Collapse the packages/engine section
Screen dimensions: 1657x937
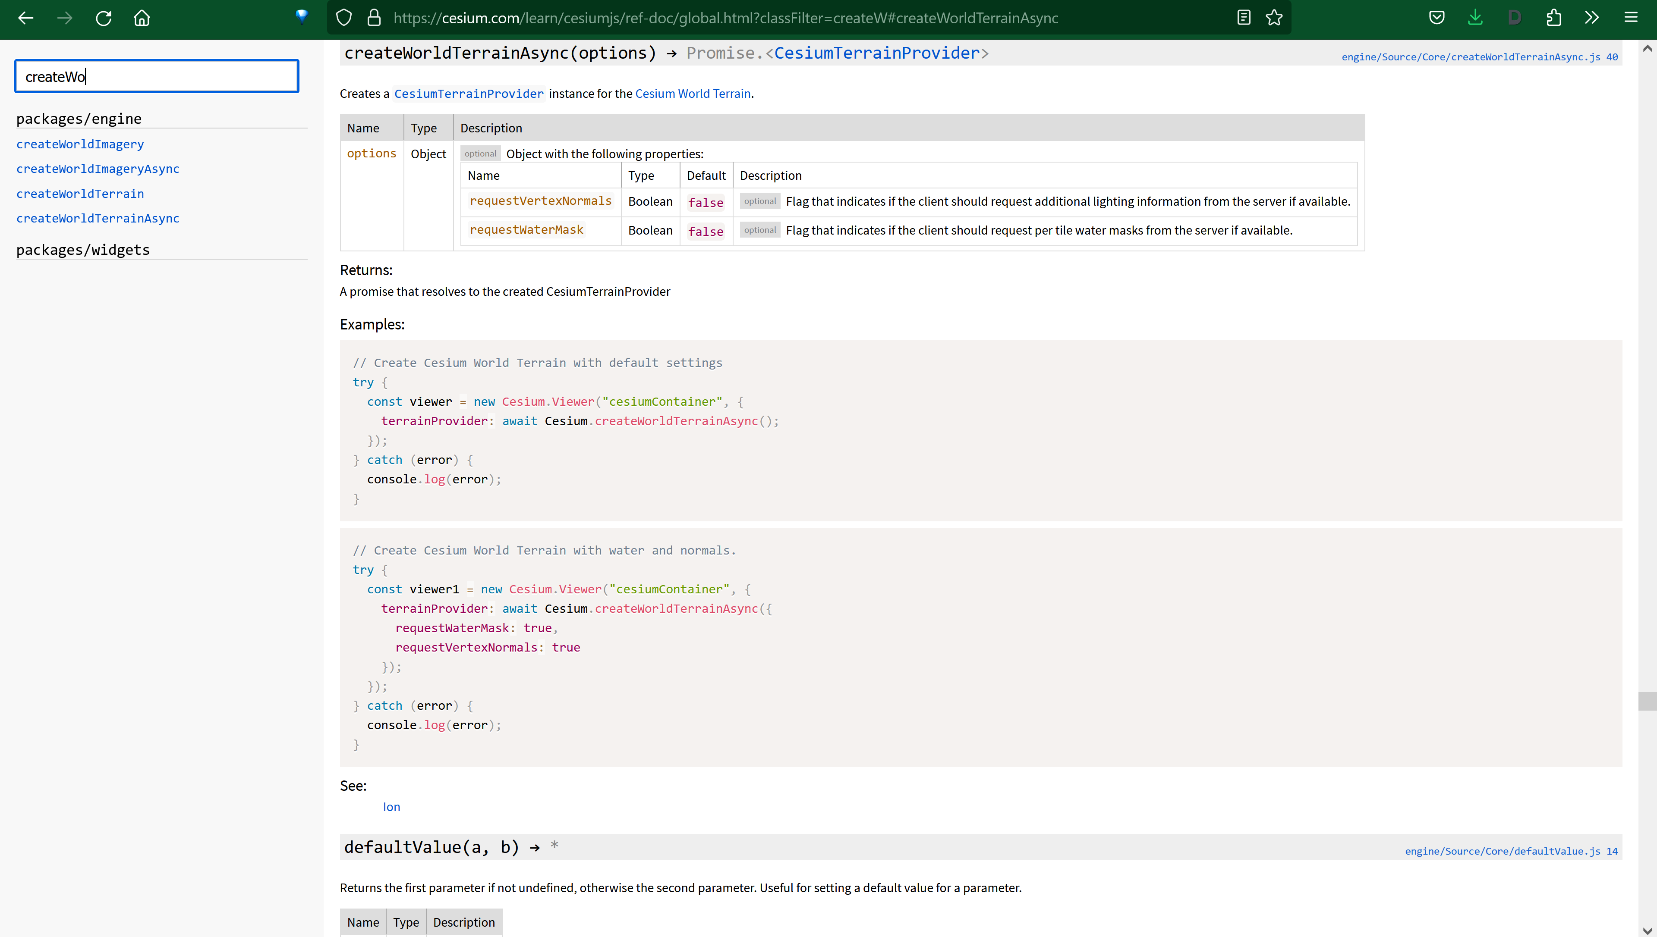tap(79, 119)
